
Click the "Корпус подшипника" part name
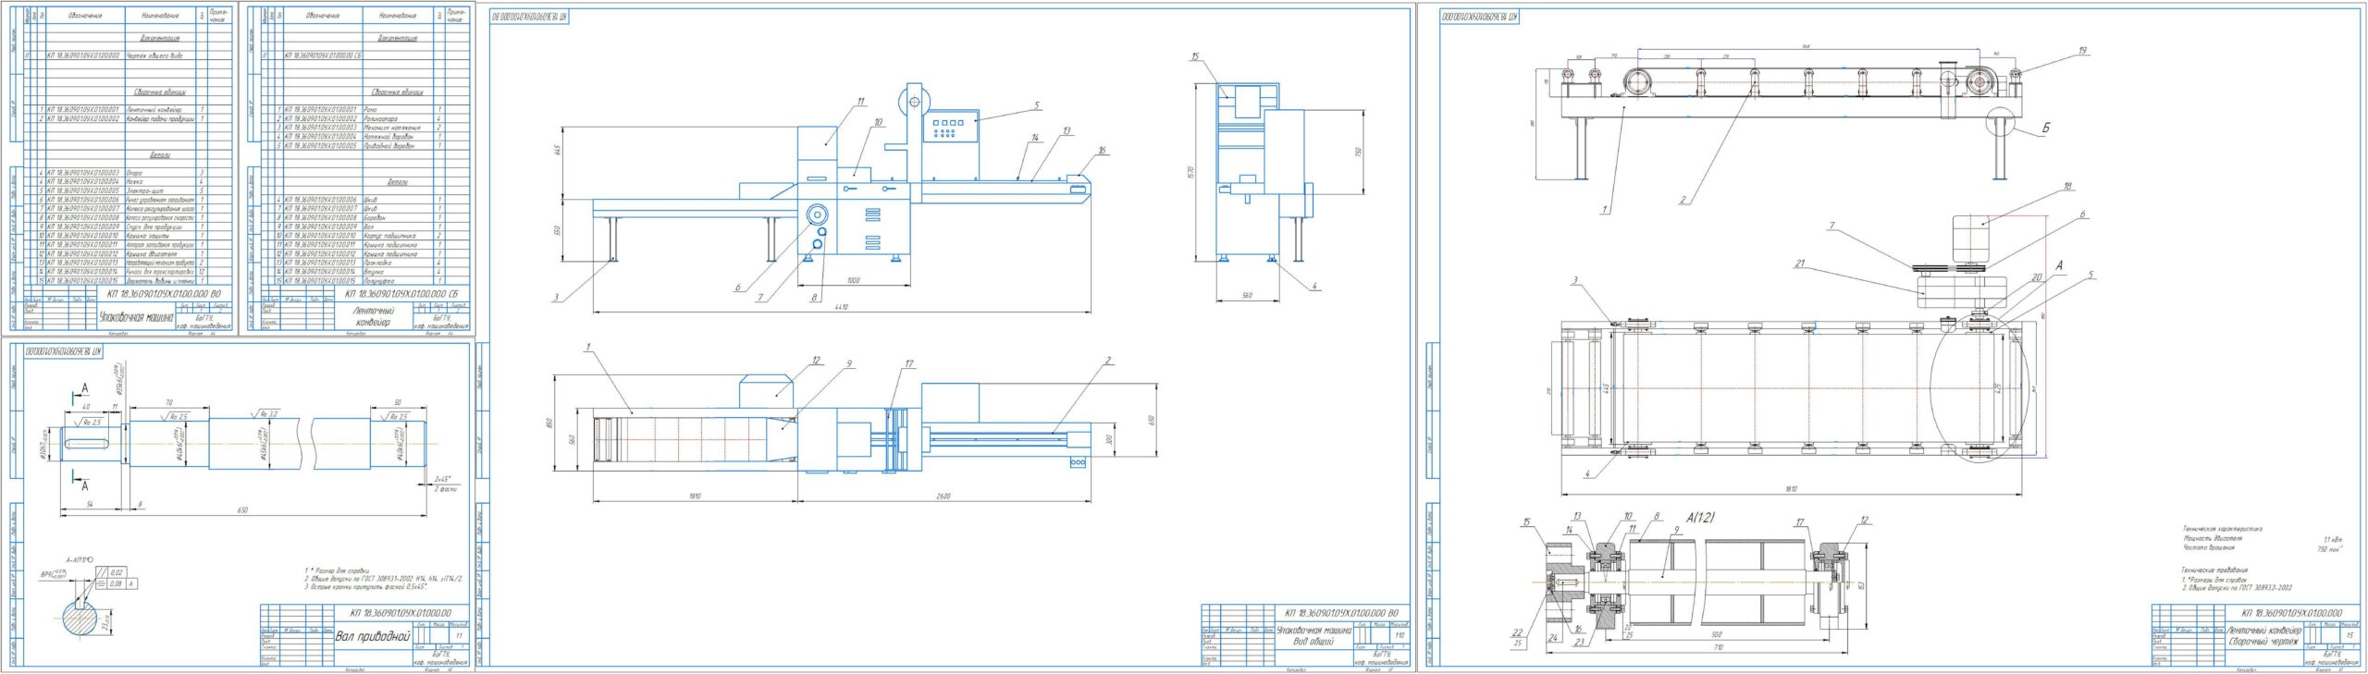(390, 236)
